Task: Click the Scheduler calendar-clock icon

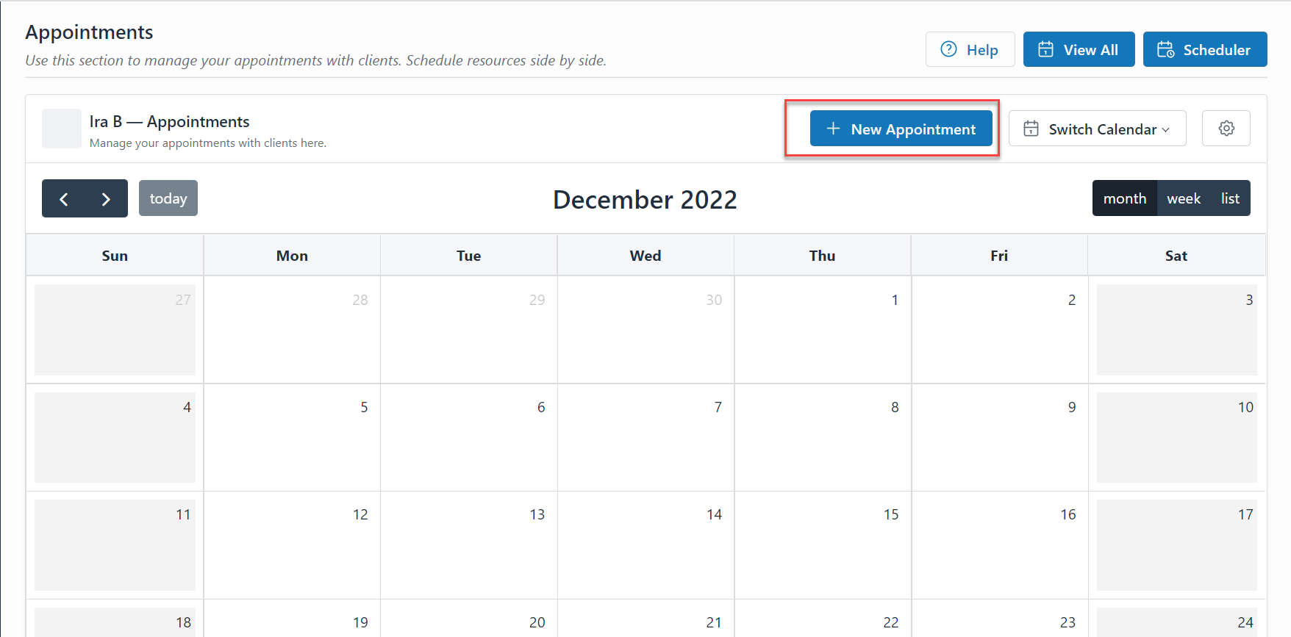Action: (1165, 49)
